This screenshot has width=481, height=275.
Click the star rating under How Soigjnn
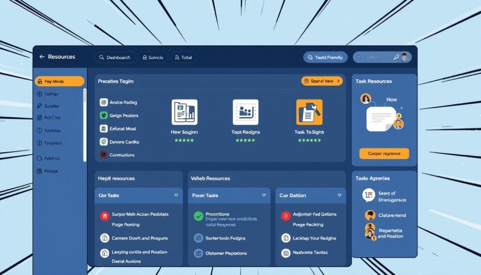click(x=184, y=140)
